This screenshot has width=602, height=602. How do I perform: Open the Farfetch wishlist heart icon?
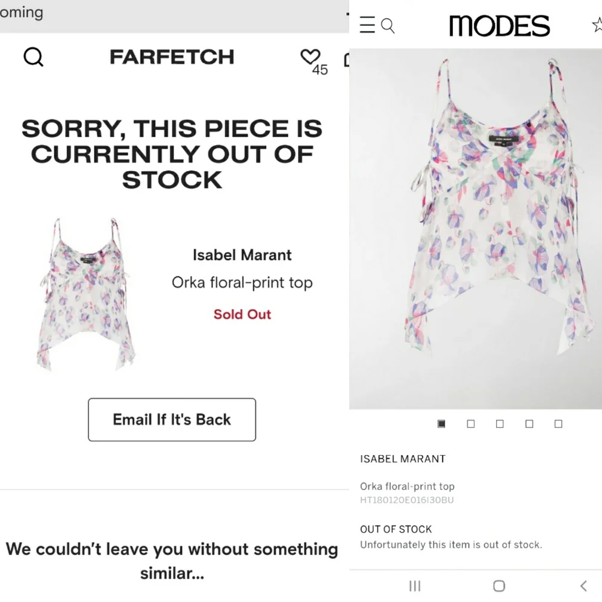click(x=310, y=57)
